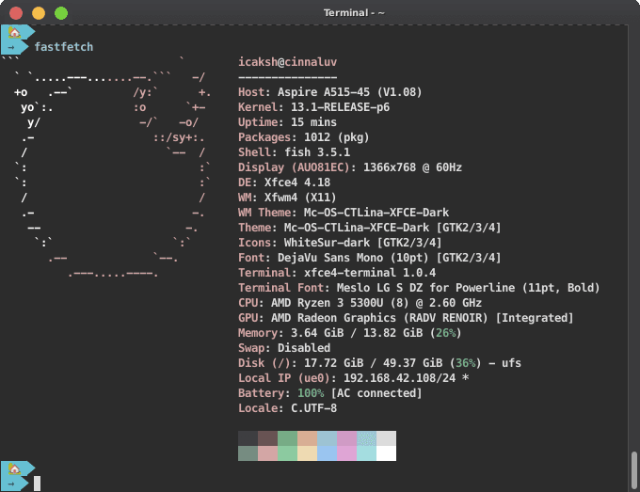Click the 'Host: Aspire A515-45' line
The height and width of the screenshot is (492, 640).
329,92
